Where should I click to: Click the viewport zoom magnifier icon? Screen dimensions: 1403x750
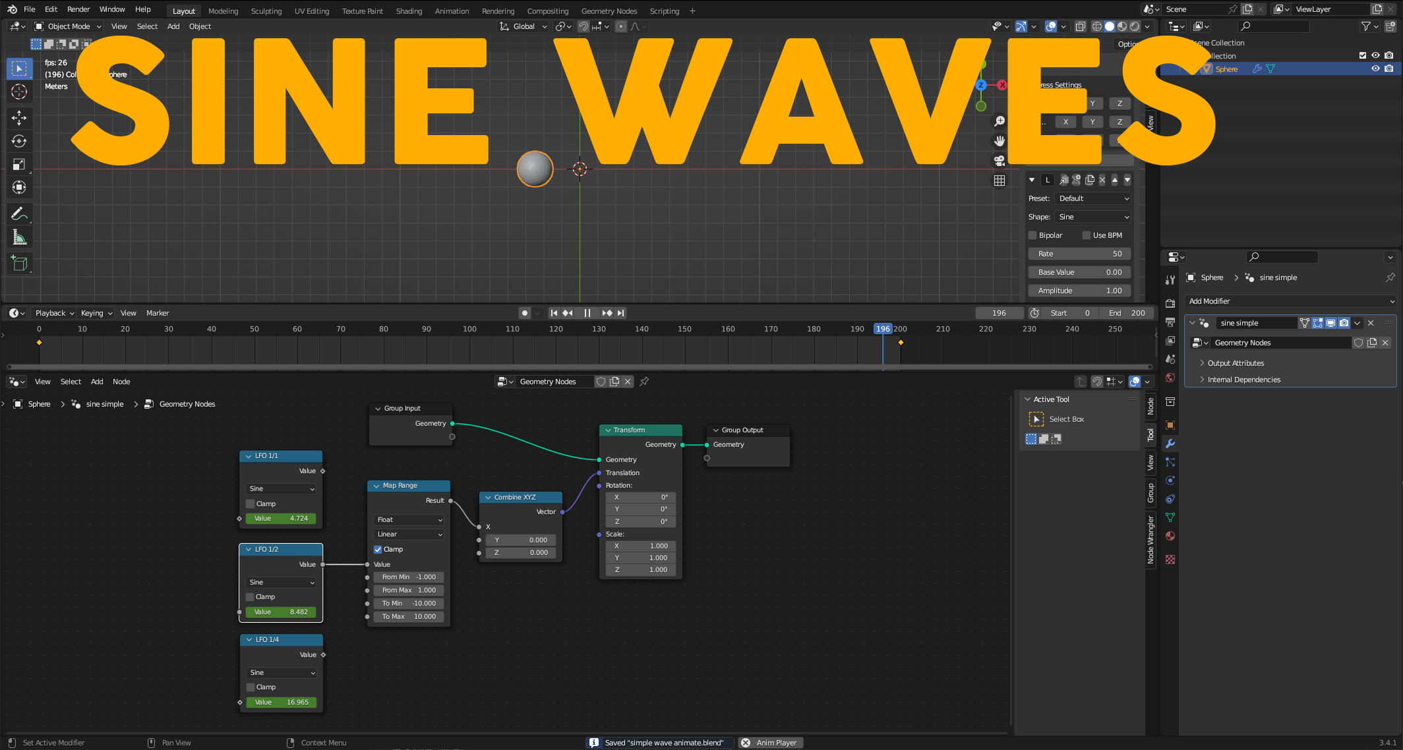pyautogui.click(x=1000, y=121)
